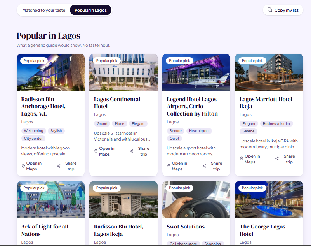Click The George Lagos Hotel title

click(x=262, y=230)
